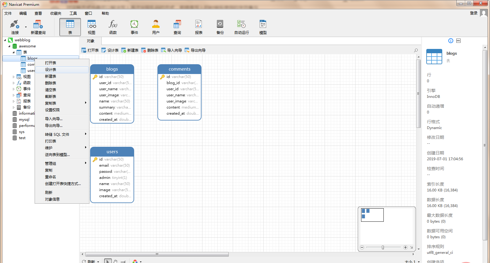490x263 pixels.
Task: Open the 自动运行 automation toolbar icon
Action: pyautogui.click(x=242, y=27)
